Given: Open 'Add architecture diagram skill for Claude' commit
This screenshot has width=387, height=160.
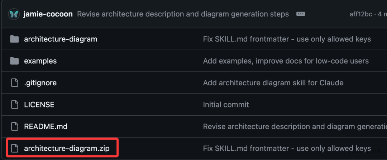Looking at the screenshot, I should pos(273,83).
